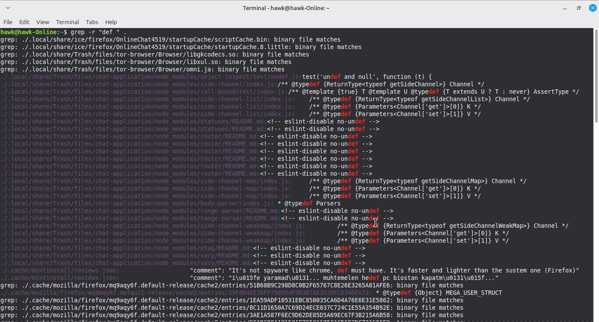Click the omni.ja binary file matches line
Screen dimensions: 599x322
pos(142,69)
